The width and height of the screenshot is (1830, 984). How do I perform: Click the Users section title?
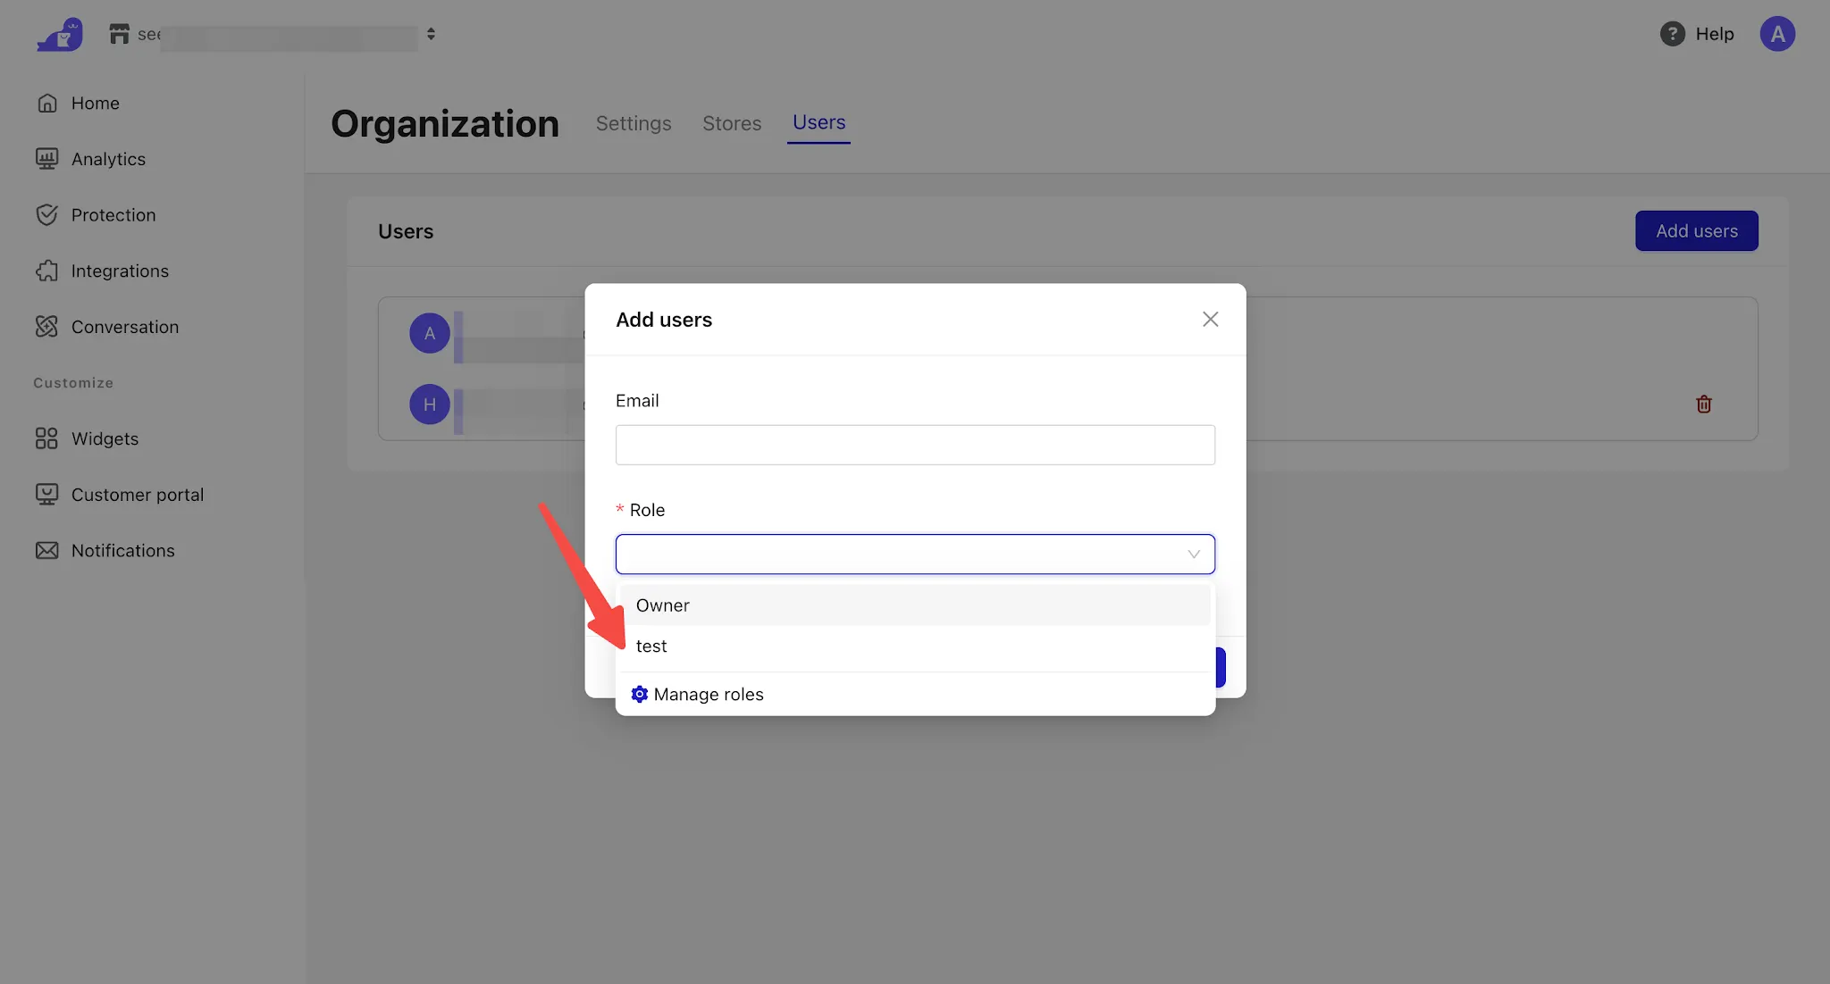[x=406, y=231]
